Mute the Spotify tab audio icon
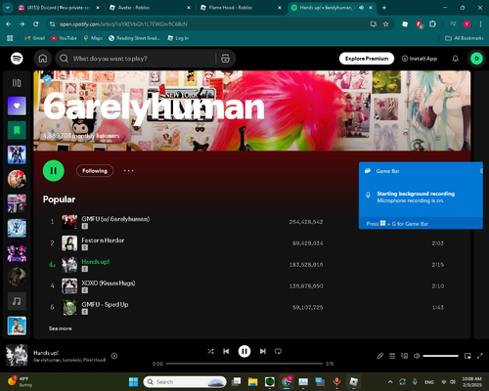Image resolution: width=489 pixels, height=391 pixels. click(x=361, y=8)
